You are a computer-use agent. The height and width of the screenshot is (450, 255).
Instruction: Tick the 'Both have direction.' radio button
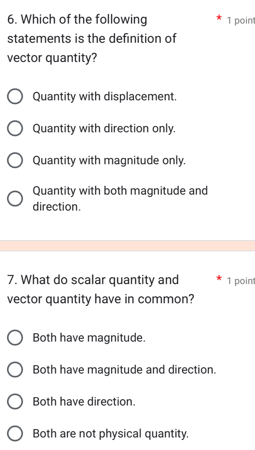(15, 402)
